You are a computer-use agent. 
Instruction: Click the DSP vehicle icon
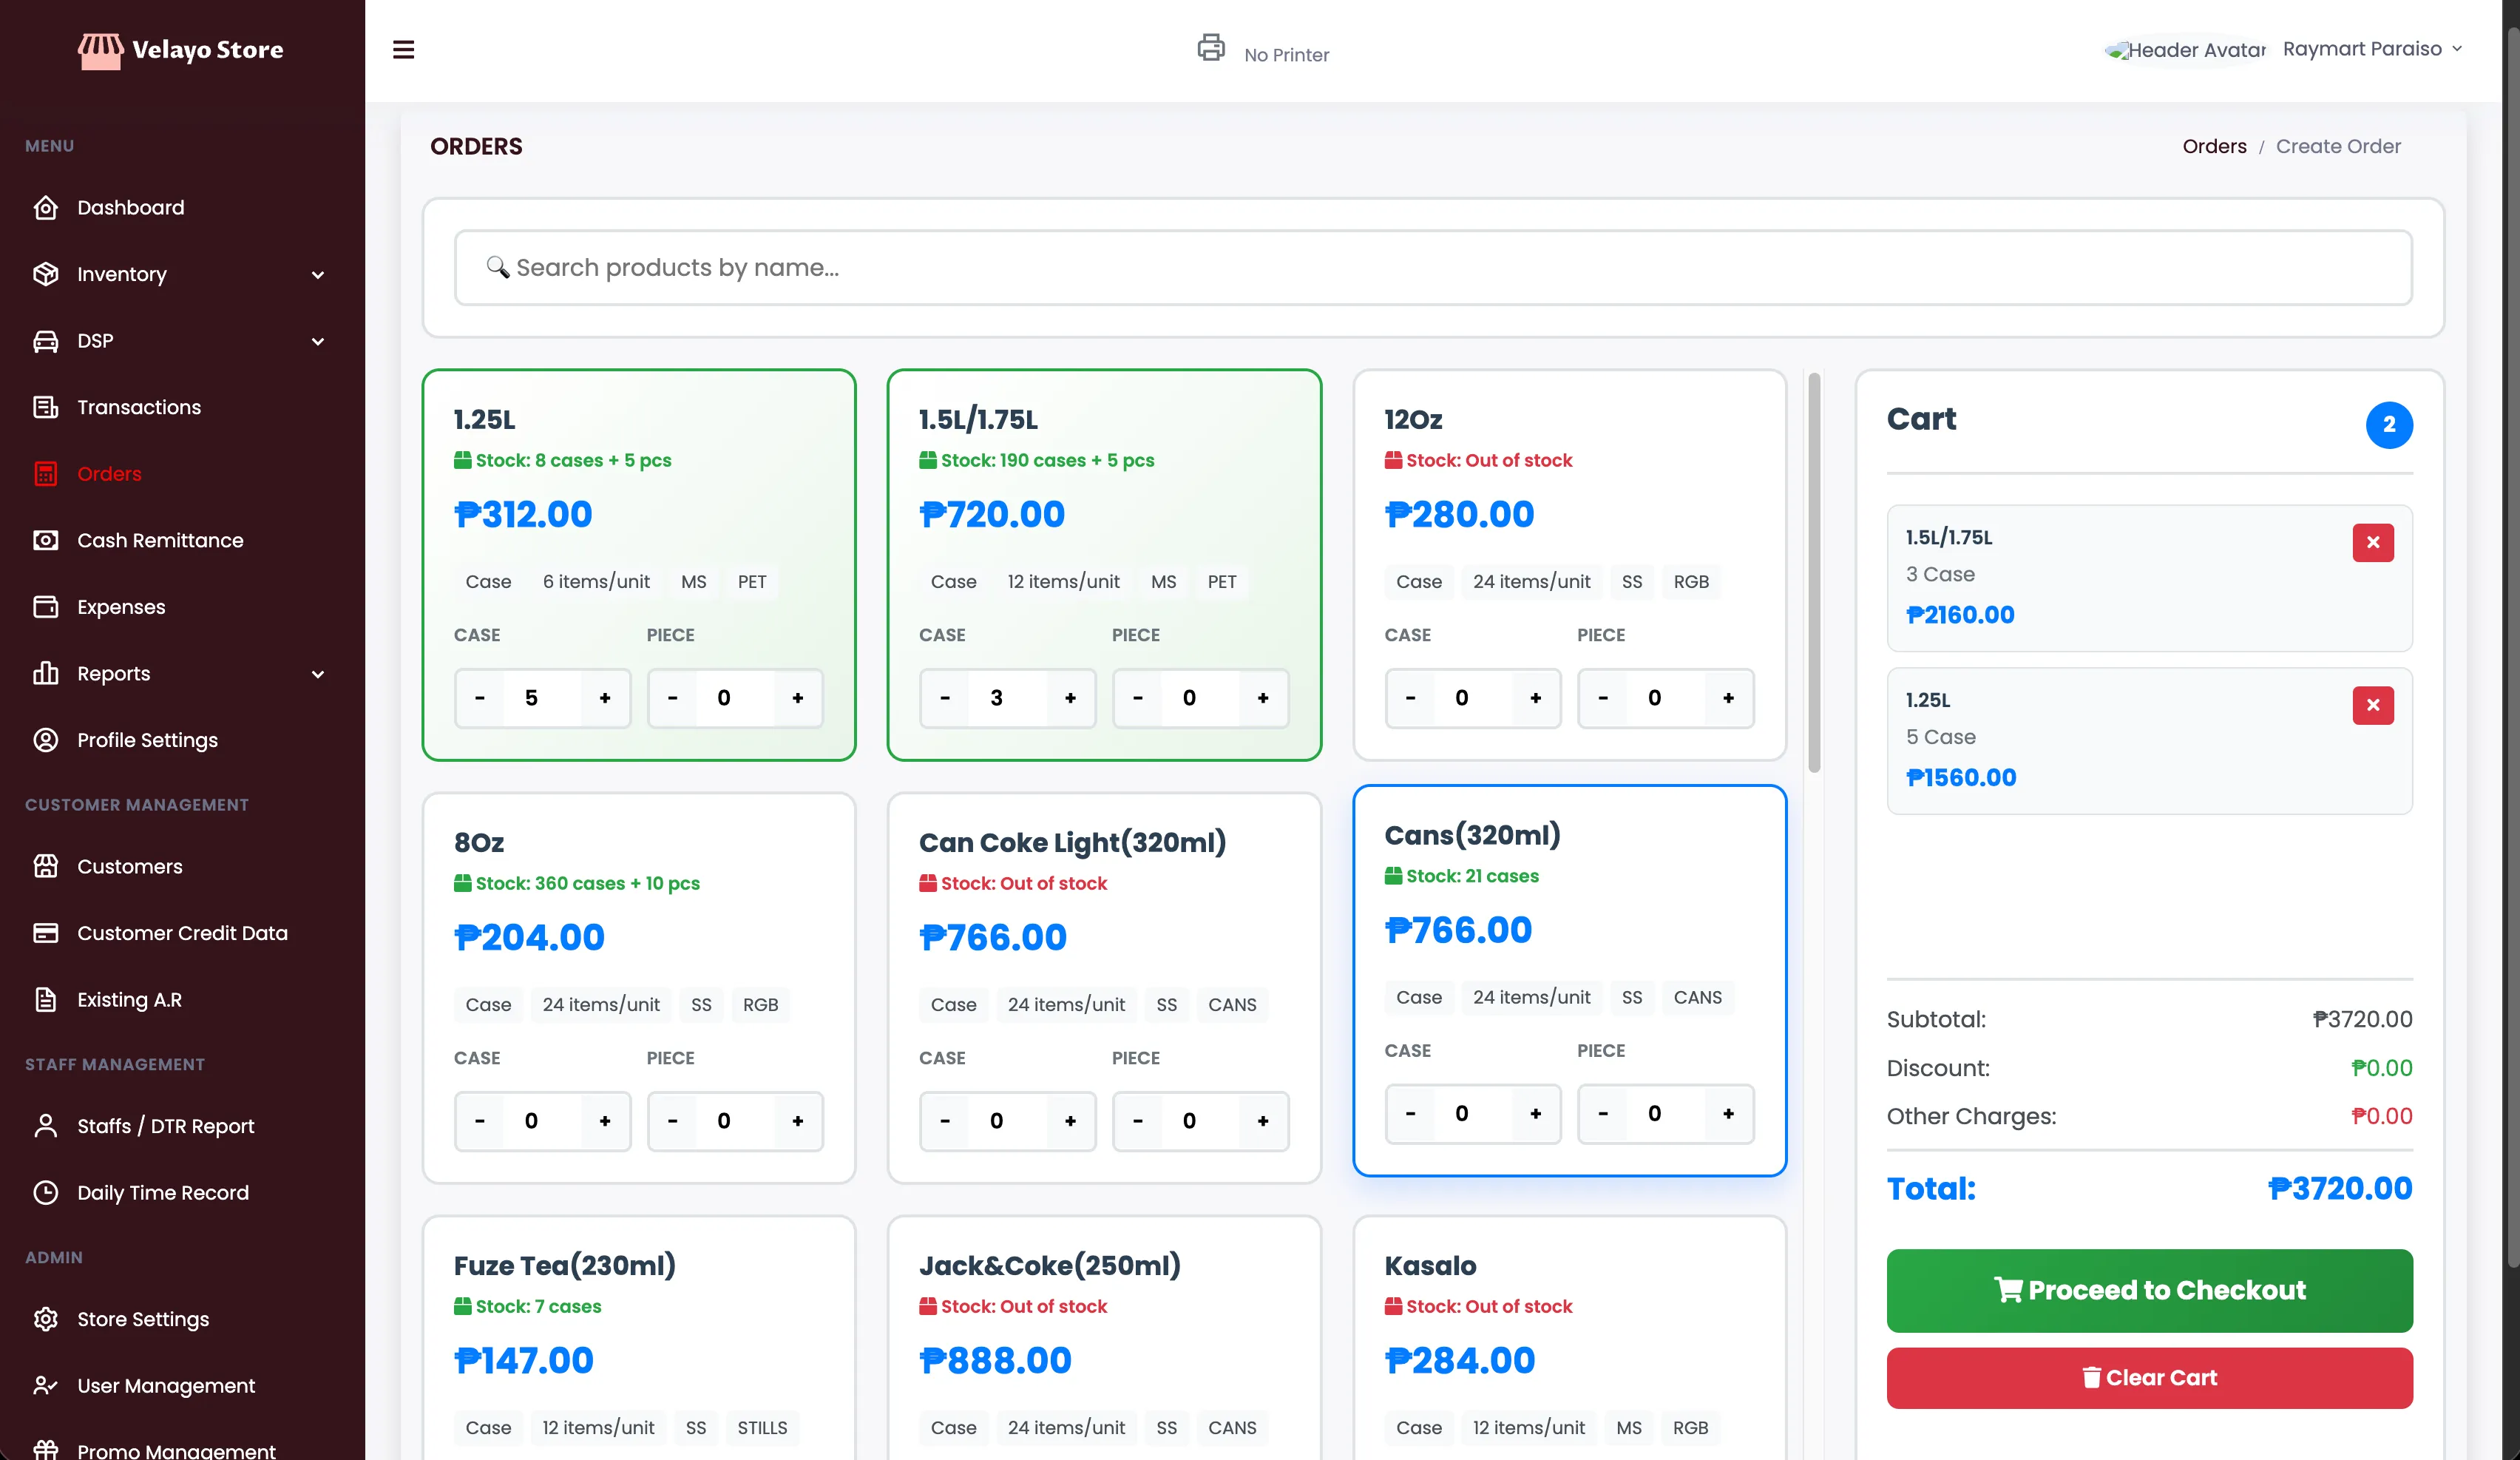pos(46,341)
